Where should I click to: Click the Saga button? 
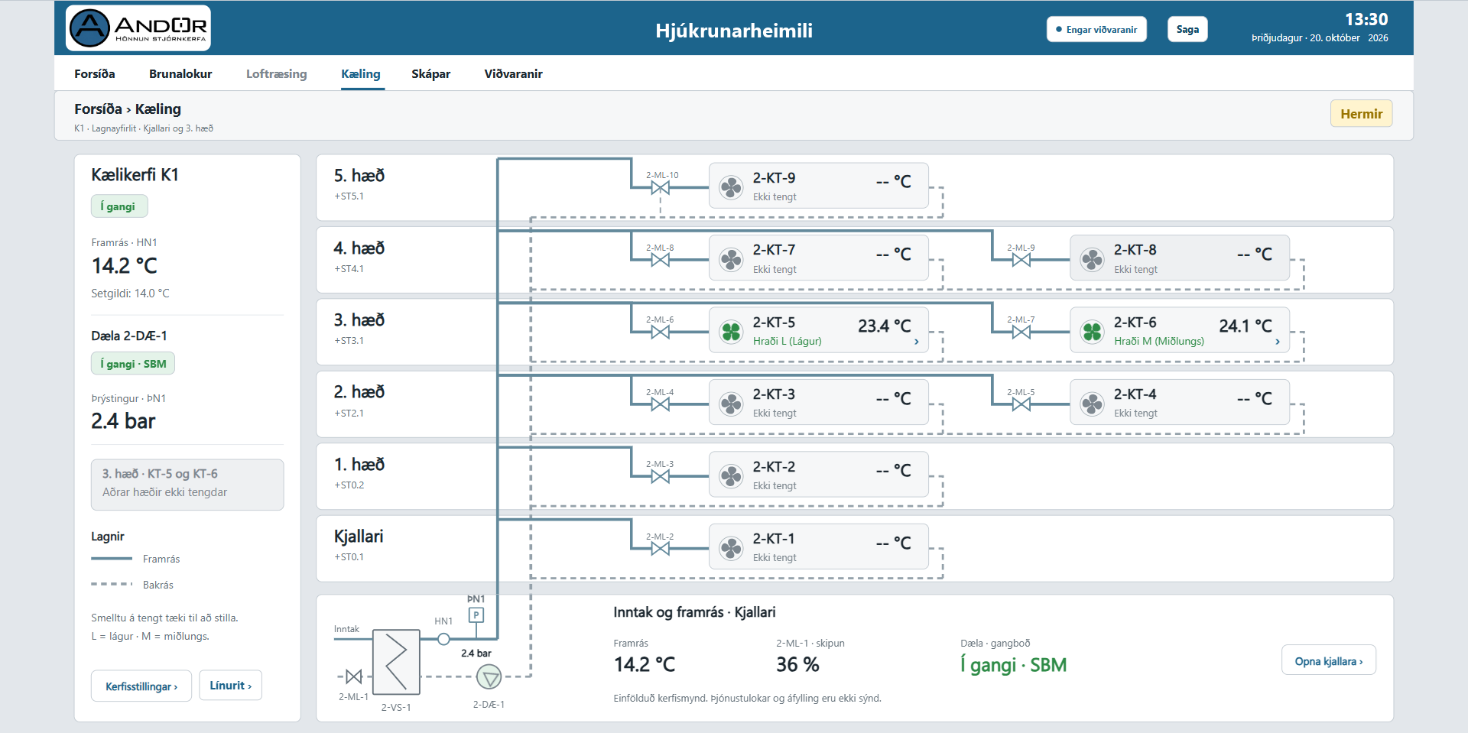1187,29
